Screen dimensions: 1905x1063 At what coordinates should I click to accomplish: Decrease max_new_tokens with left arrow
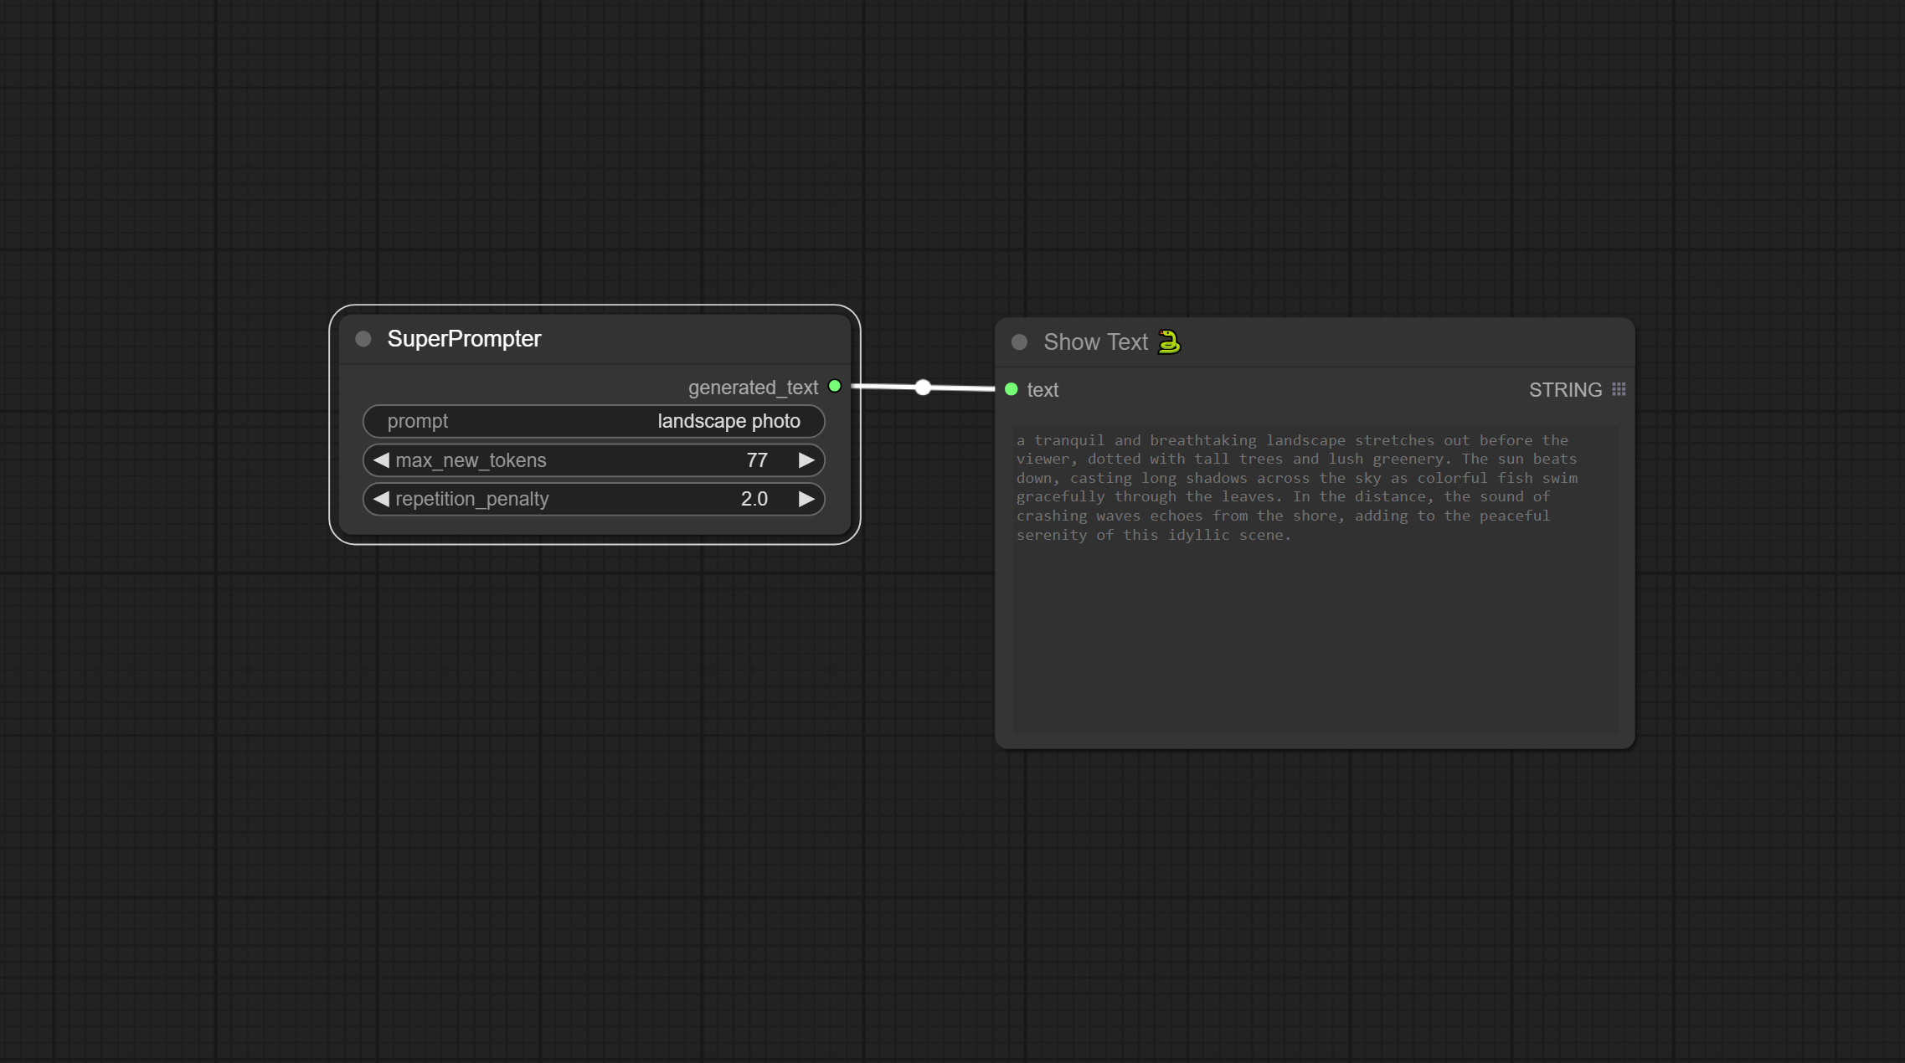click(381, 460)
